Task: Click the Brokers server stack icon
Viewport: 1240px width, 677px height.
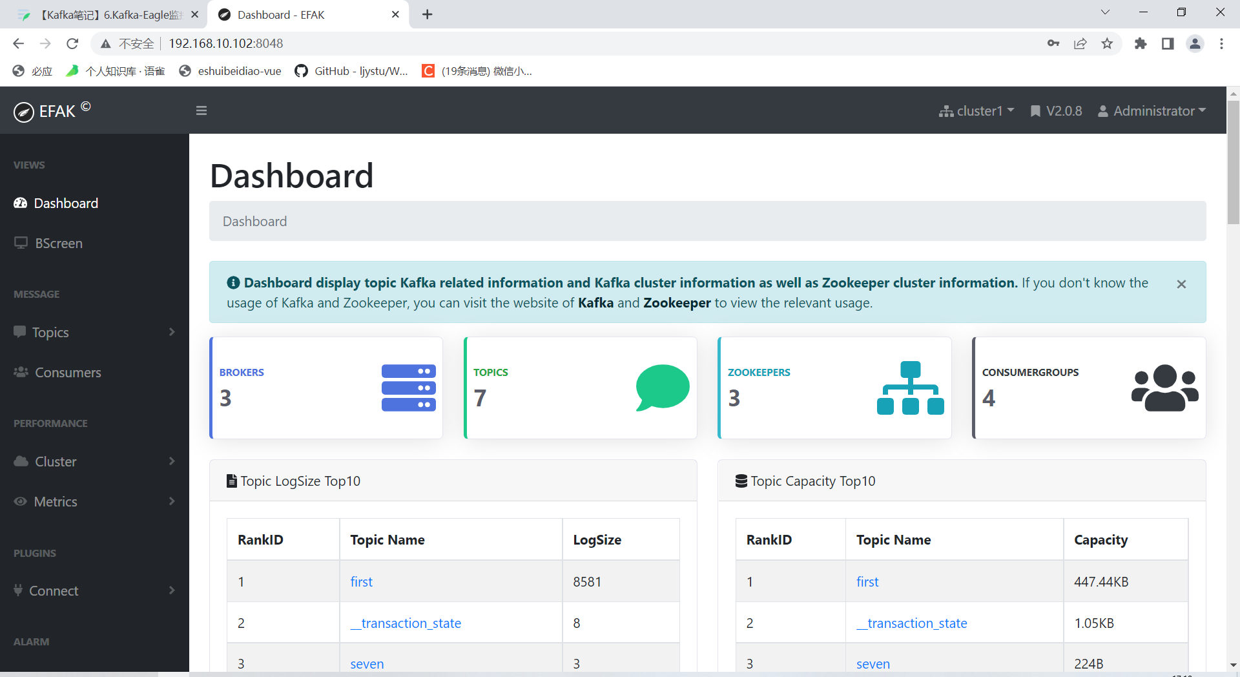Action: [x=409, y=388]
